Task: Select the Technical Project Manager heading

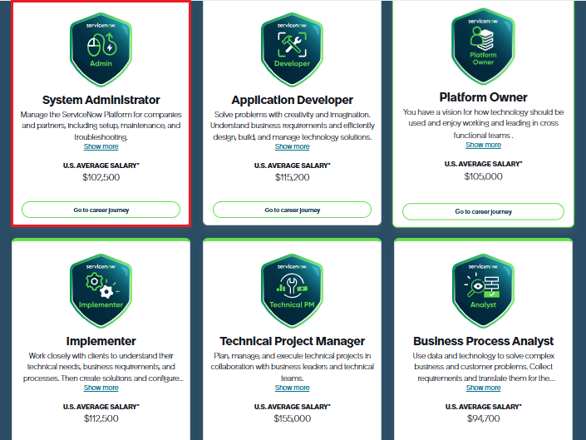Action: point(292,341)
